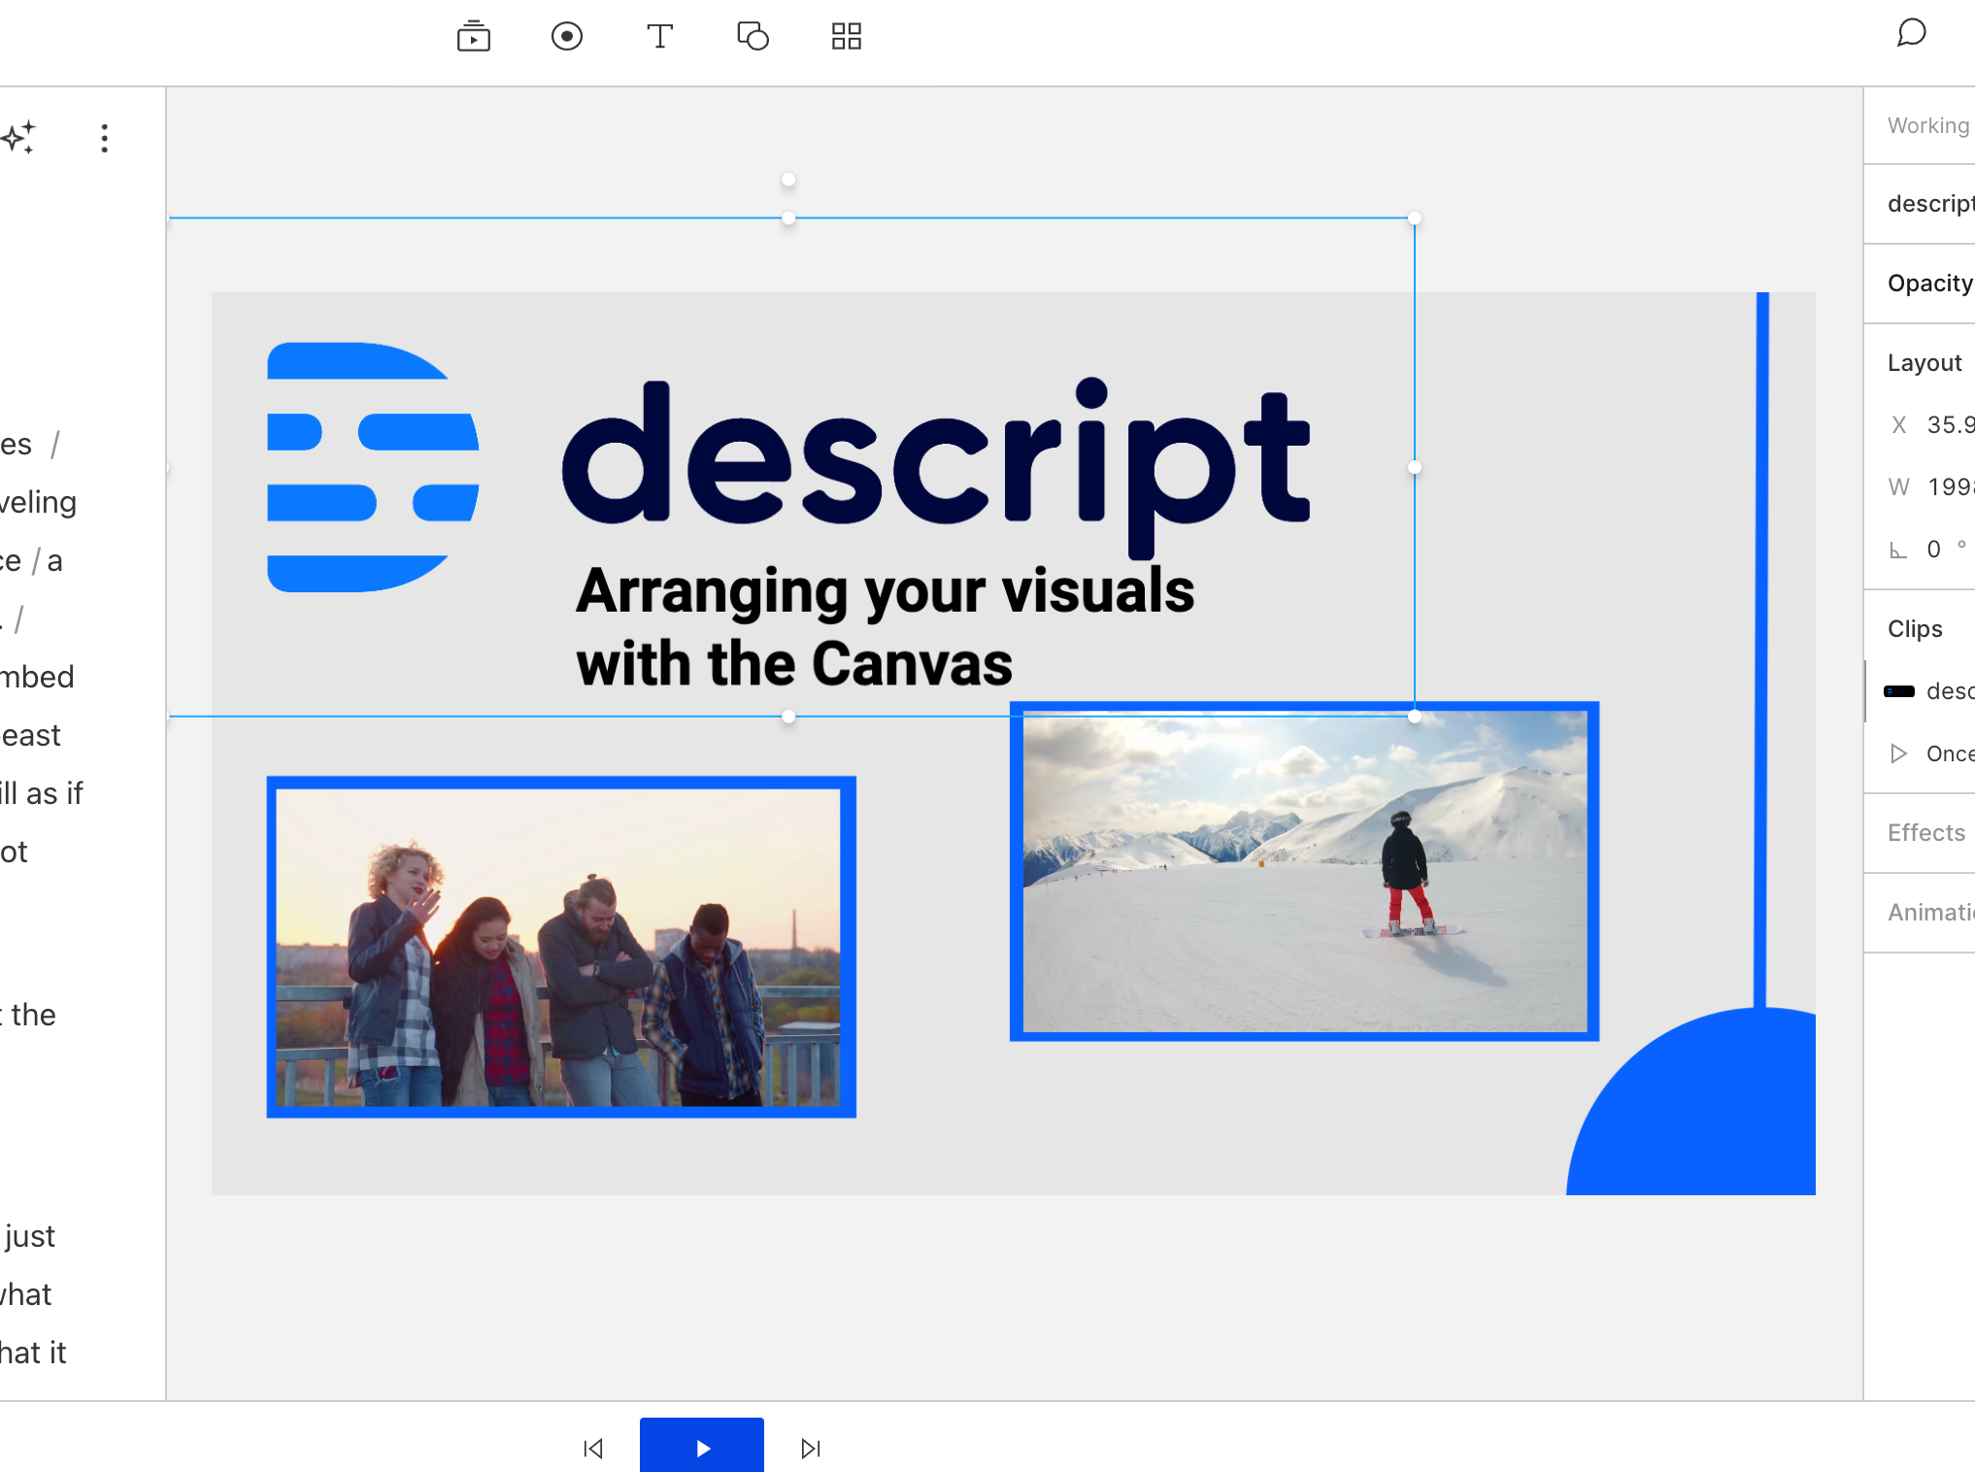Edit the W width value field

tap(1952, 486)
